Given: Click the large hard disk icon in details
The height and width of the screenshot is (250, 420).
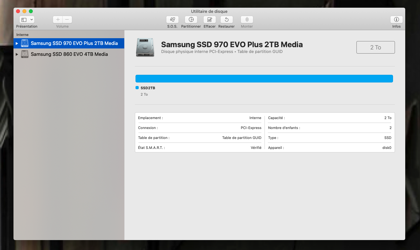Looking at the screenshot, I should pos(145,47).
